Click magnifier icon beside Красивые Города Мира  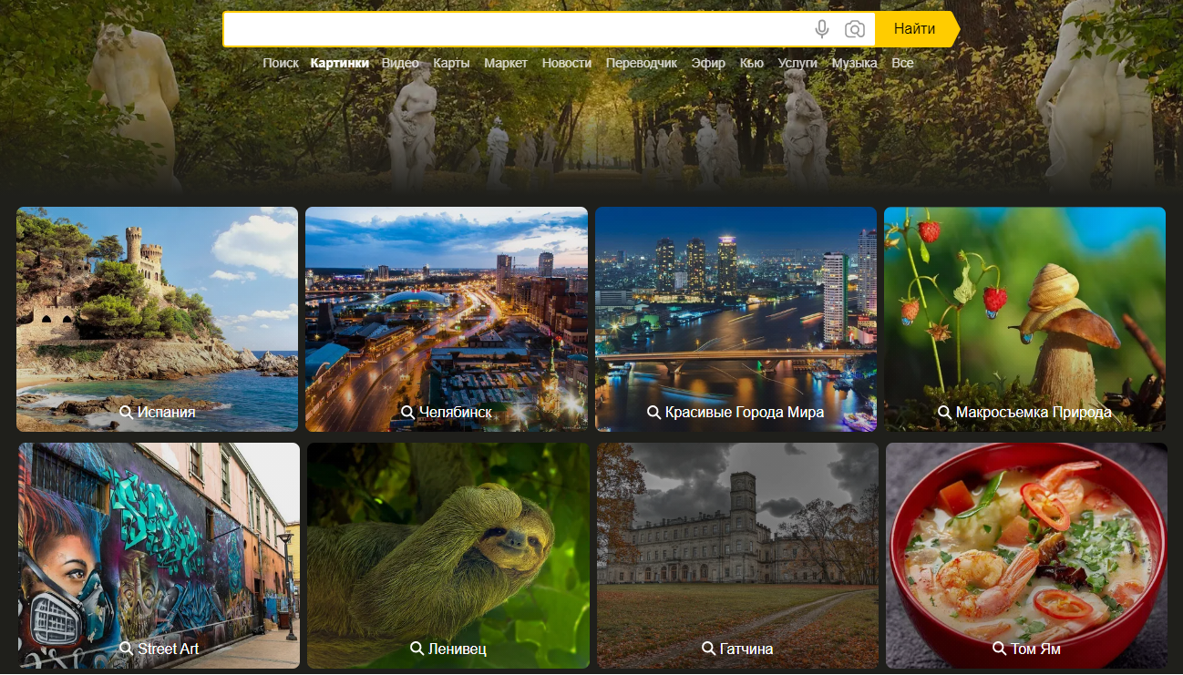point(653,413)
